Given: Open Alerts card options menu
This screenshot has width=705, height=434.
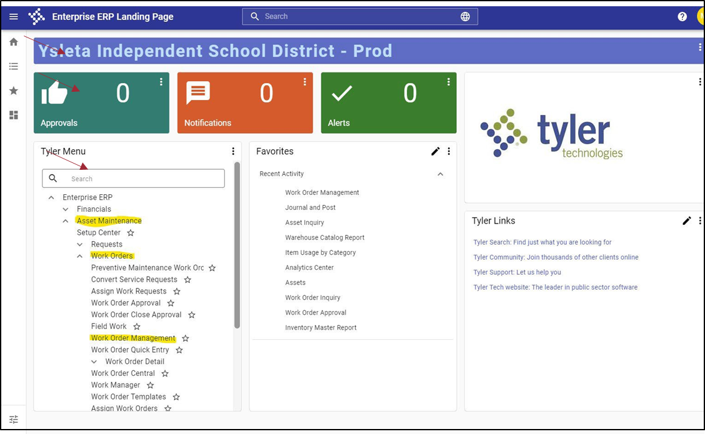Looking at the screenshot, I should (448, 82).
